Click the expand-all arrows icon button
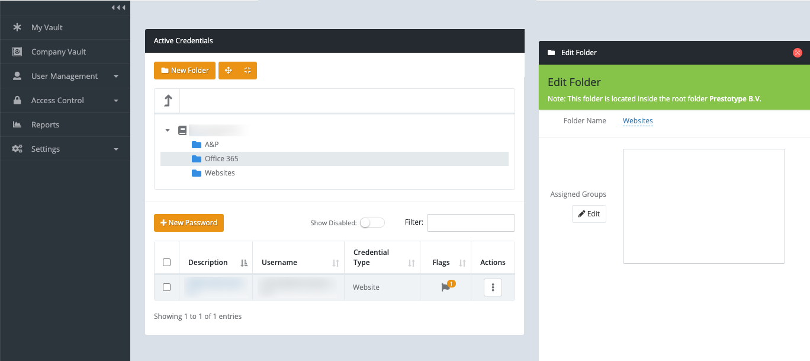 [229, 71]
